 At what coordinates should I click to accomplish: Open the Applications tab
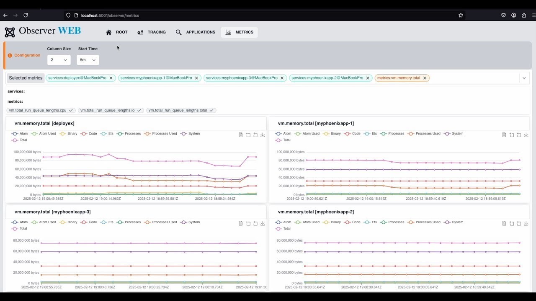coord(196,32)
